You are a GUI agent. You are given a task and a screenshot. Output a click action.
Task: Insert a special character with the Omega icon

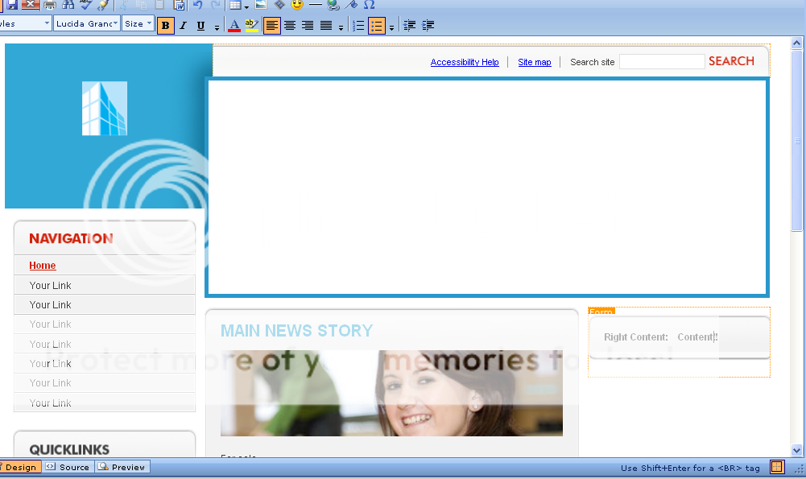[370, 6]
